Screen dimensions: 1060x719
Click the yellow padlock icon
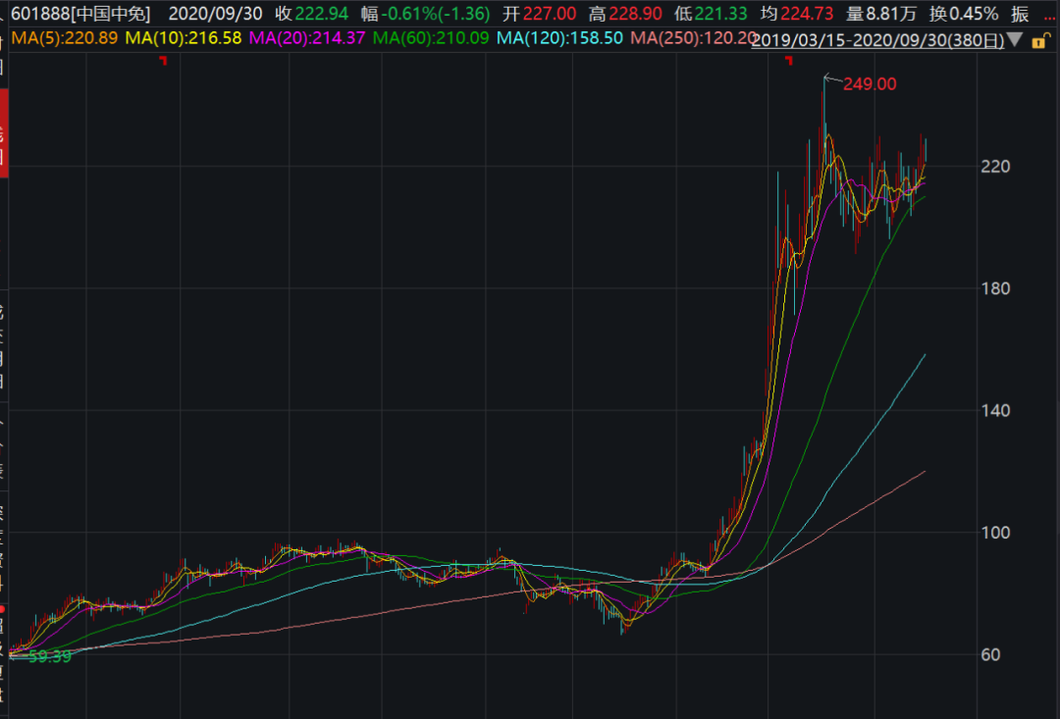[x=1039, y=42]
